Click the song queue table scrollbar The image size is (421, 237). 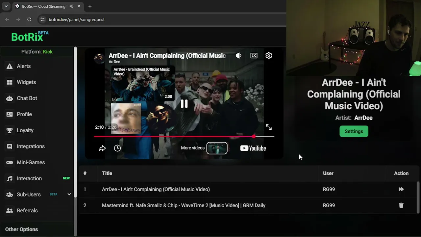click(418, 197)
